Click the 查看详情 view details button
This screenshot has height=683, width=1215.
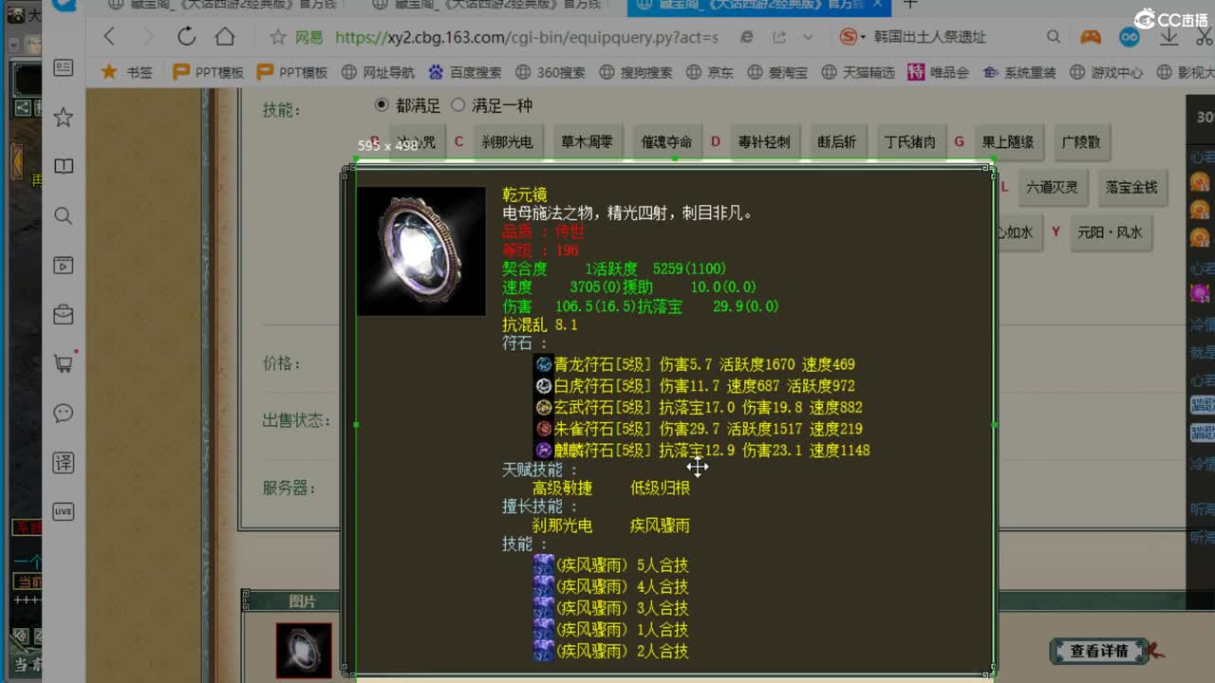click(x=1098, y=651)
